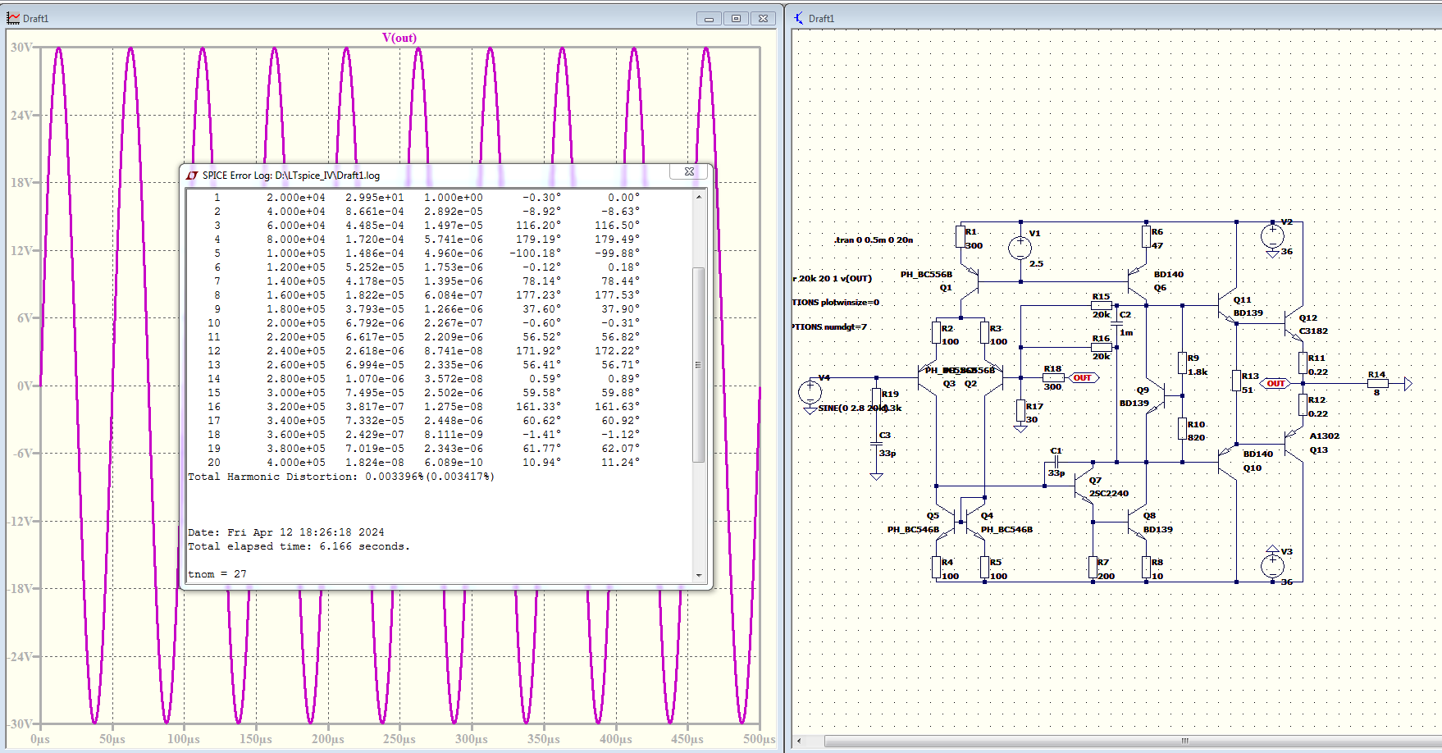Click the output port arrow after R14
The width and height of the screenshot is (1442, 753).
pos(1408,383)
